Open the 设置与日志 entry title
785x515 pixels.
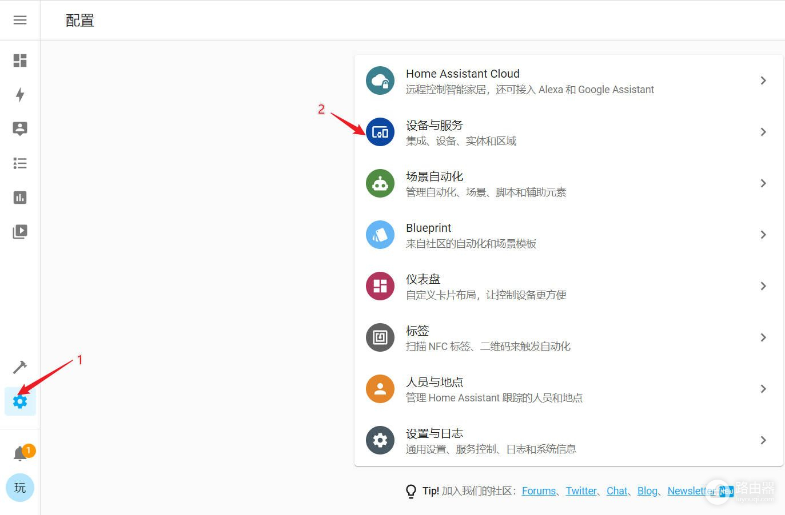point(435,433)
